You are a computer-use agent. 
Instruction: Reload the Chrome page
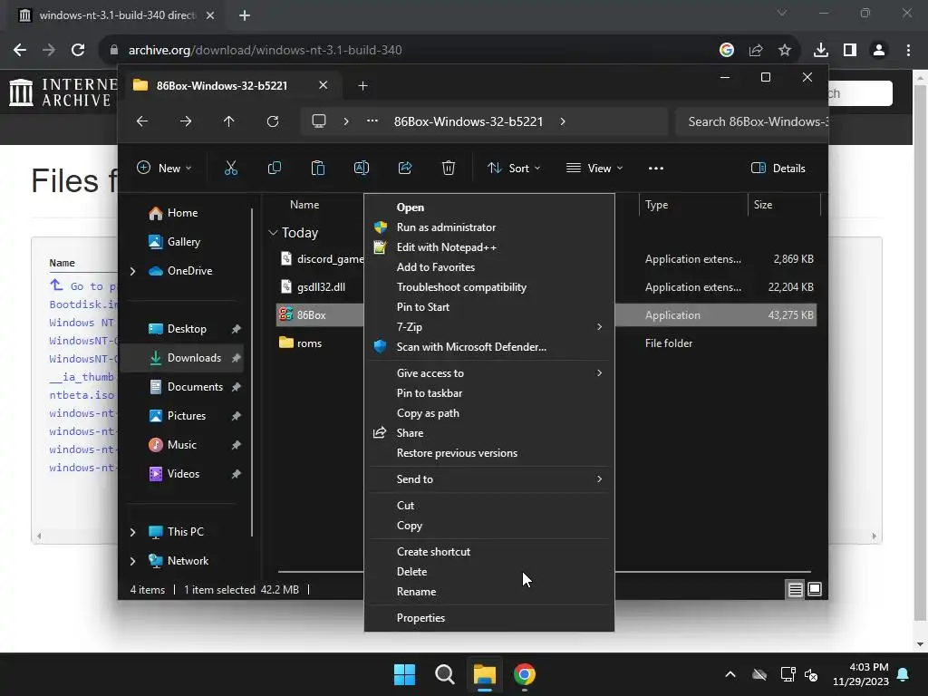pyautogui.click(x=78, y=51)
